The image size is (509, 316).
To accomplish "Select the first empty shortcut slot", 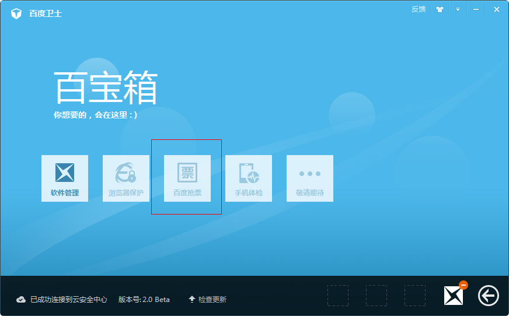I will (338, 296).
